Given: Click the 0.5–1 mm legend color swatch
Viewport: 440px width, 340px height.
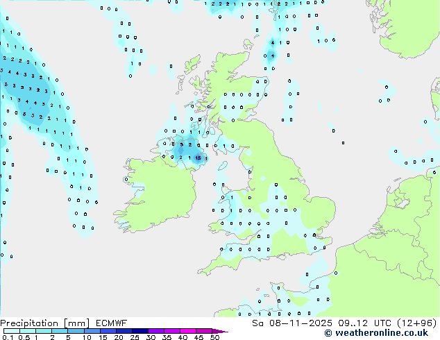Looking at the screenshot, I should [28, 331].
